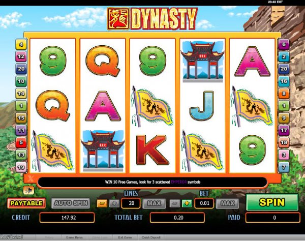Screen dimensions: 305x241
Task: Select payline 20 marker on the left
Action: click(x=21, y=69)
